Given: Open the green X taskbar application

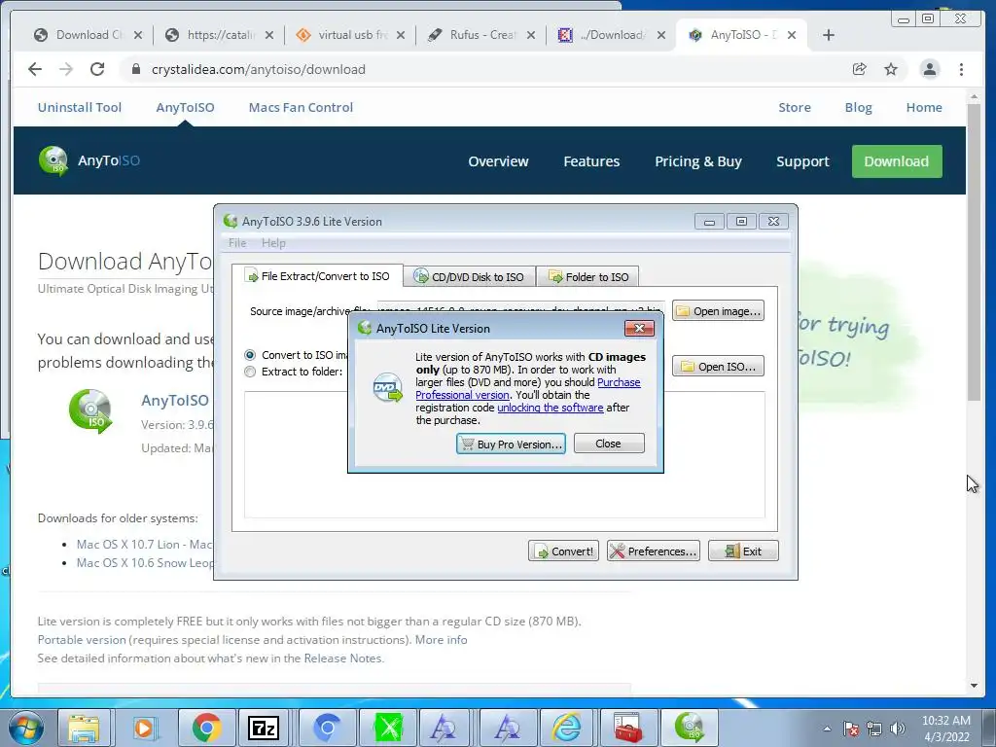Looking at the screenshot, I should pyautogui.click(x=388, y=728).
